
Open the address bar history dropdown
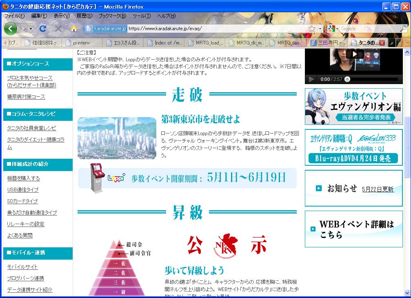[x=320, y=28]
